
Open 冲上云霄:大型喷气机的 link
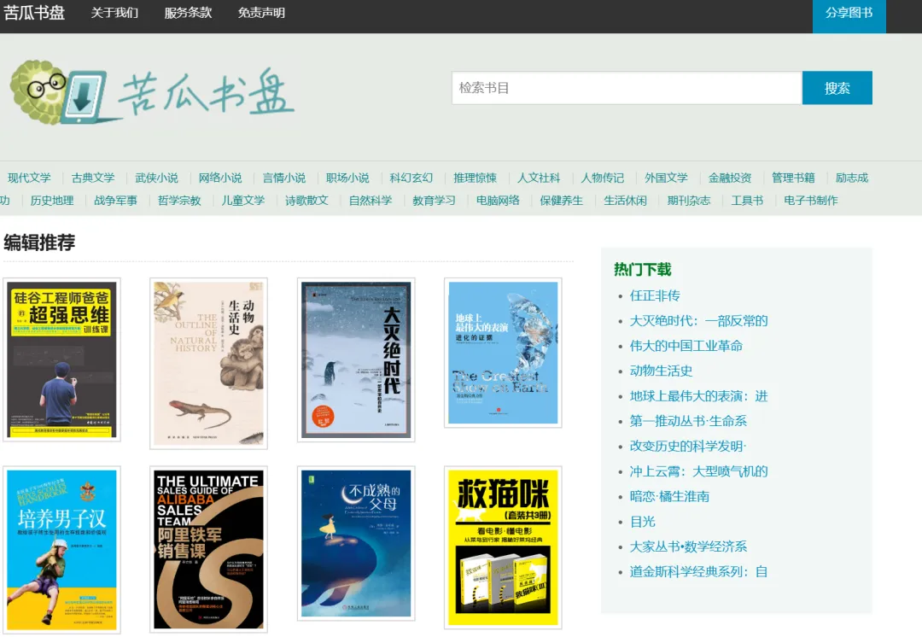[x=699, y=471]
